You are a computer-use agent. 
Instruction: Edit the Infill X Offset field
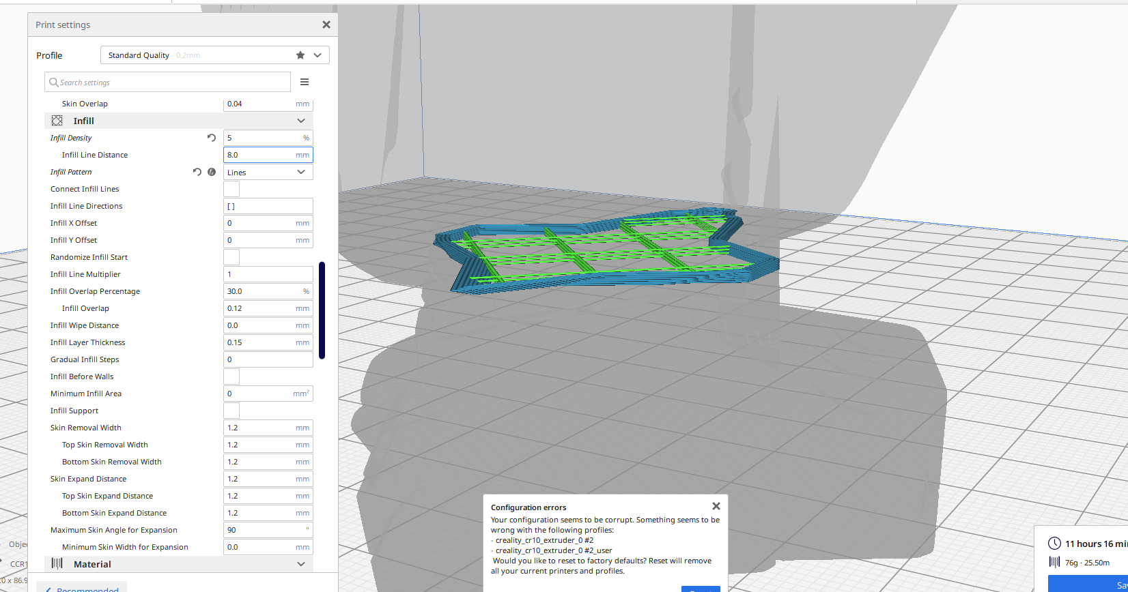click(268, 223)
